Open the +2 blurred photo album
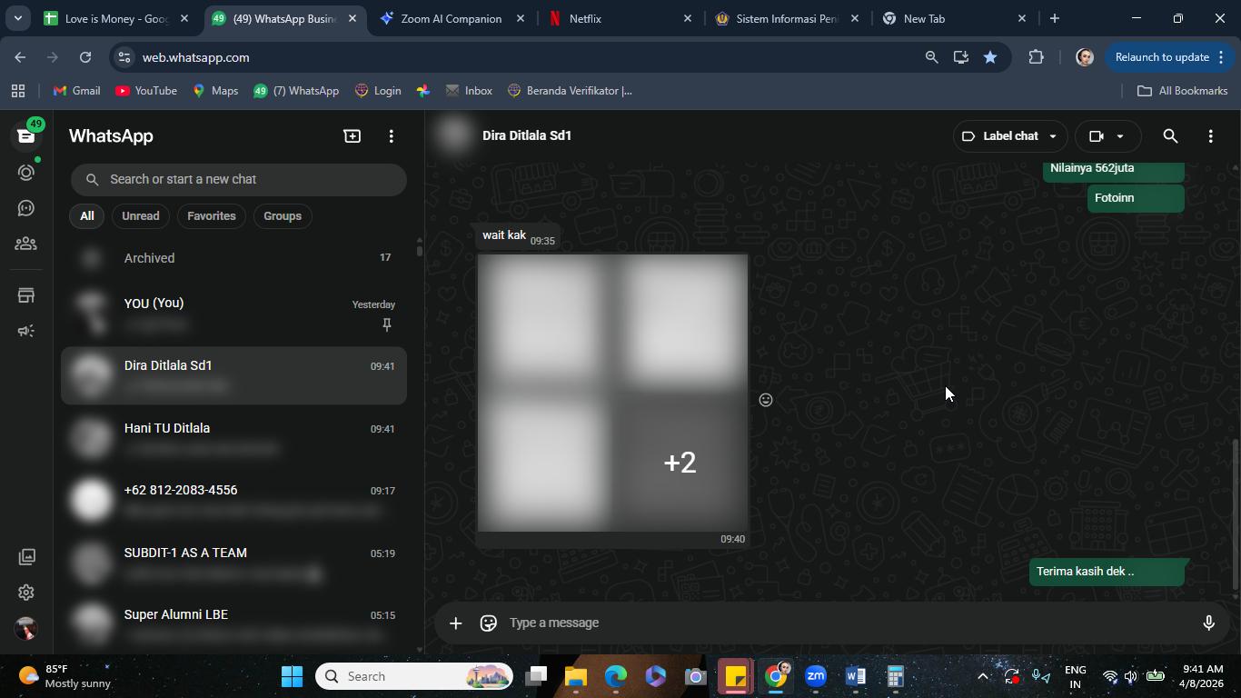Image resolution: width=1241 pixels, height=698 pixels. [612, 393]
